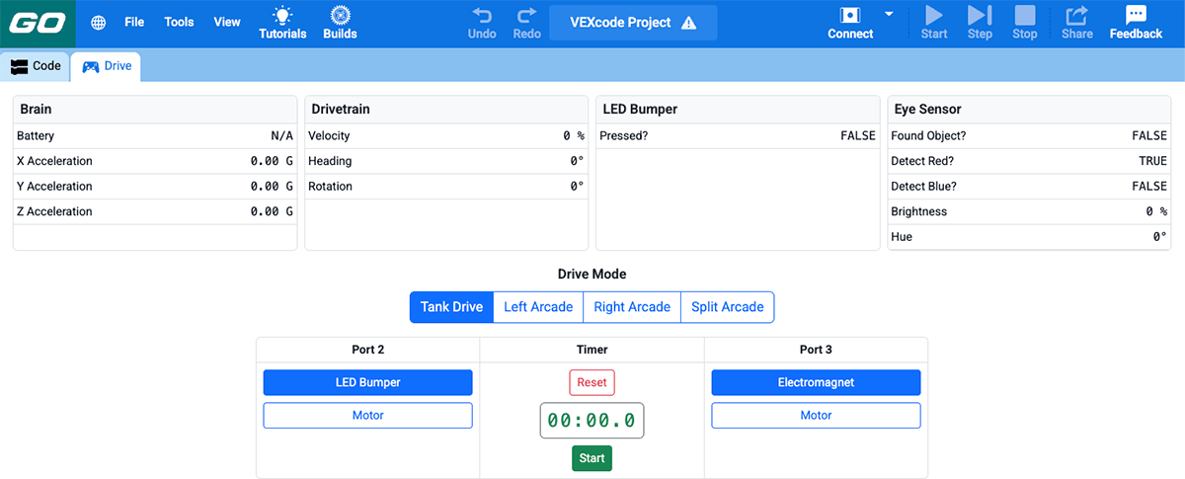Start the project with play icon
Image resolution: width=1185 pixels, height=479 pixels.
(934, 23)
